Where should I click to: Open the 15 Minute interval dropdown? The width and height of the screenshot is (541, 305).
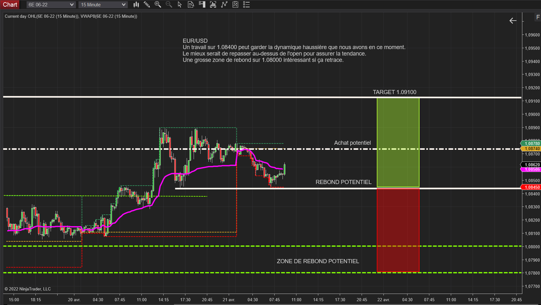tap(103, 5)
